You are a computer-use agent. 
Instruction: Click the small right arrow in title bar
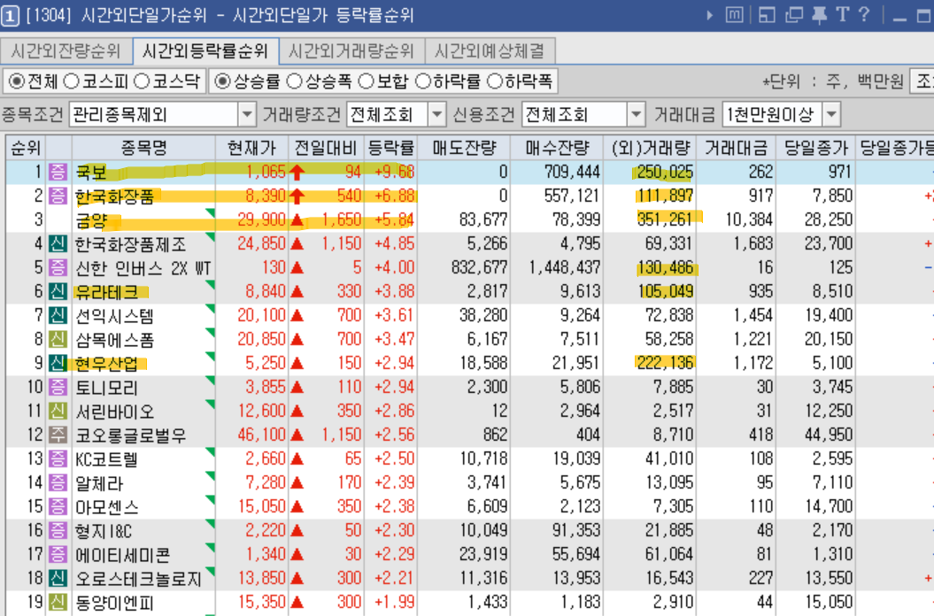[709, 16]
